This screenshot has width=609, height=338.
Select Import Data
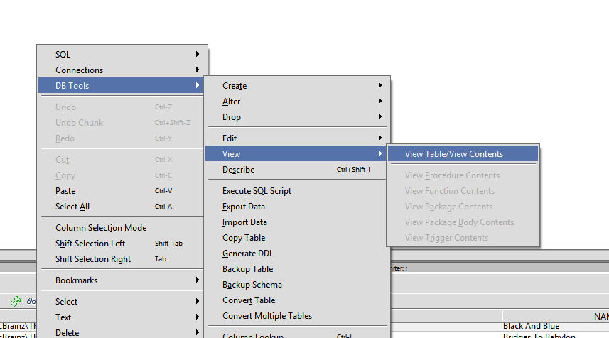244,222
